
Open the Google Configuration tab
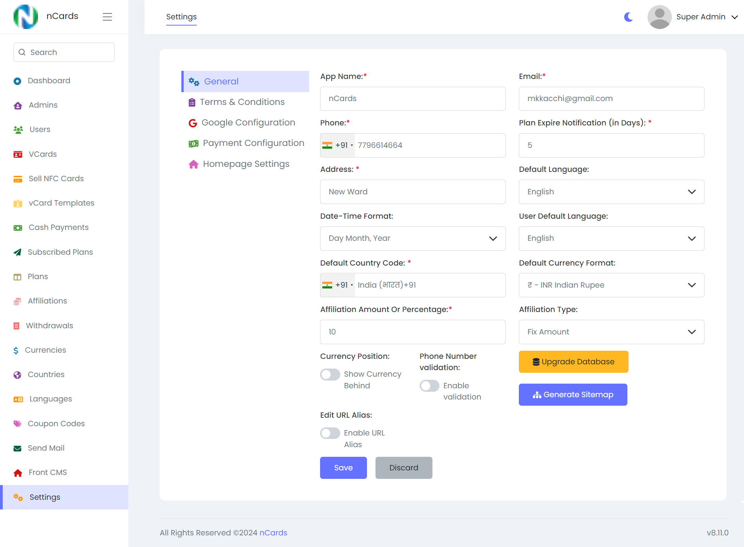(x=248, y=122)
